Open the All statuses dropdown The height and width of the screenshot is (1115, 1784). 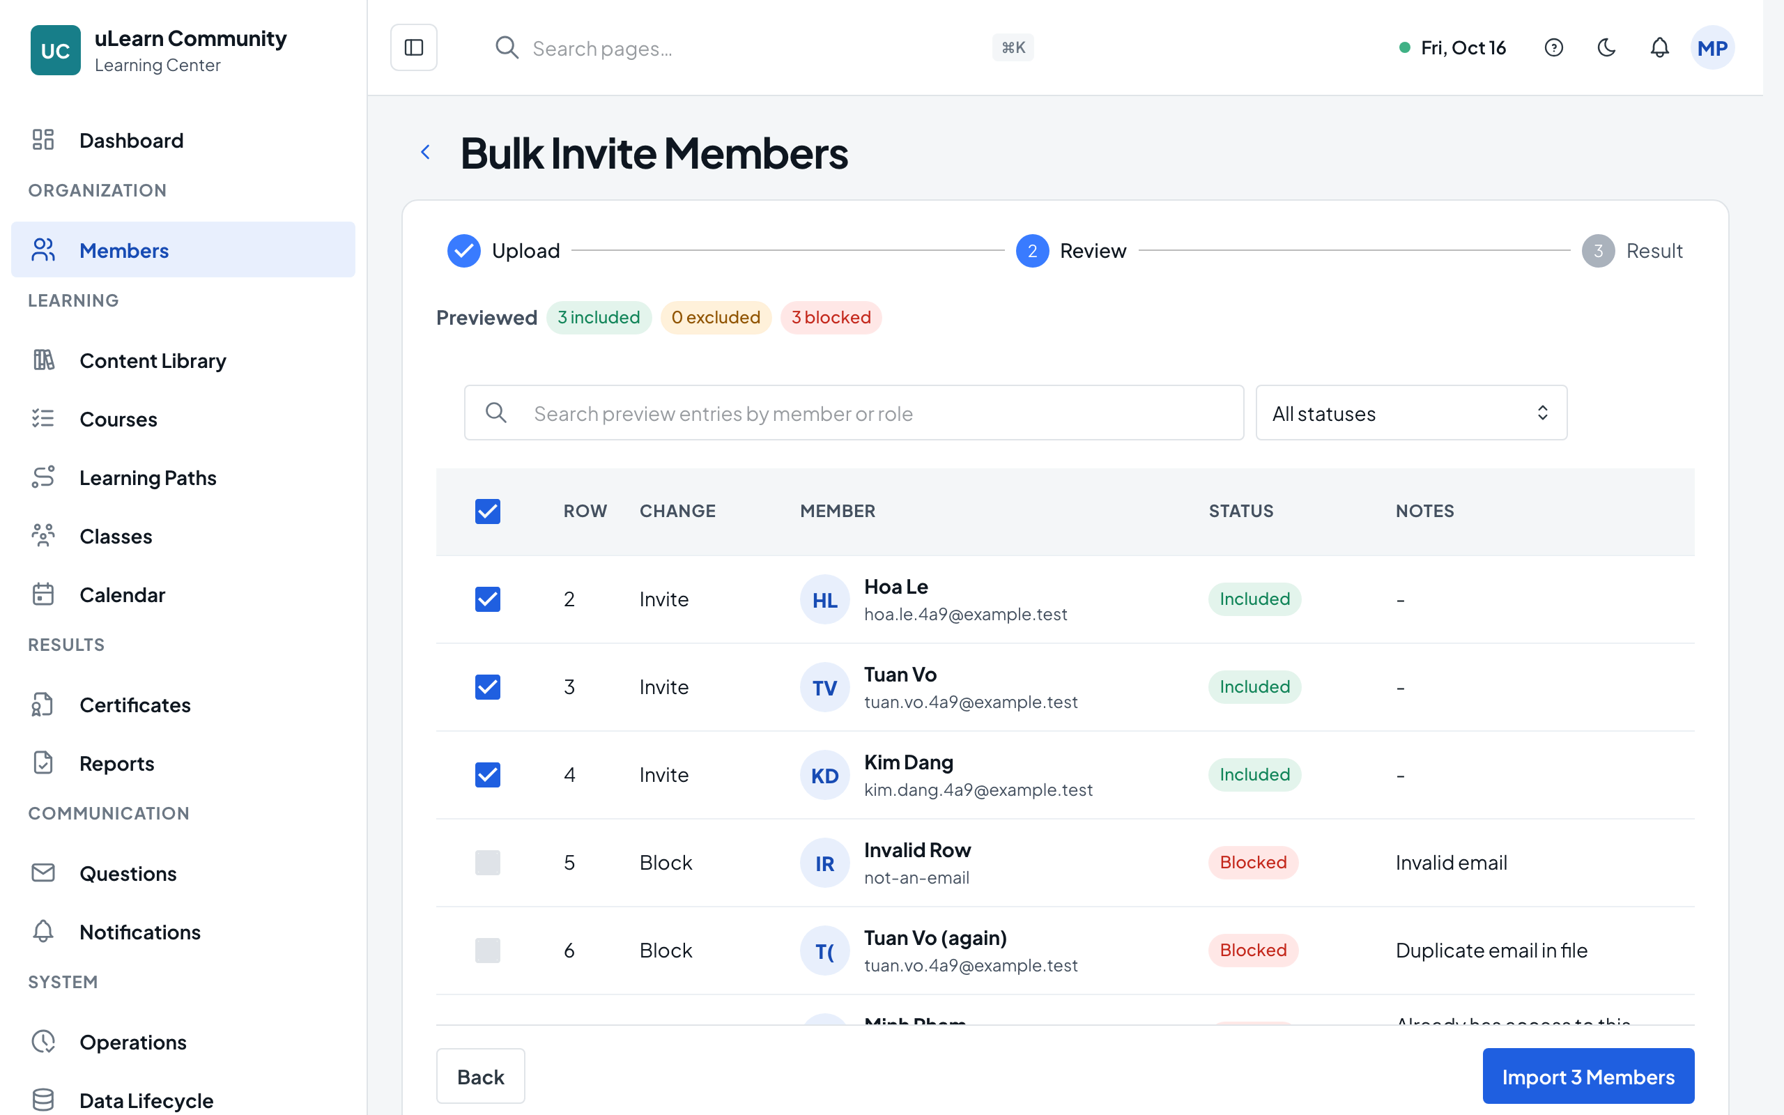[1411, 413]
